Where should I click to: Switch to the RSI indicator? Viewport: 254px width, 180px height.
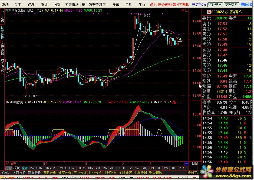[125, 168]
